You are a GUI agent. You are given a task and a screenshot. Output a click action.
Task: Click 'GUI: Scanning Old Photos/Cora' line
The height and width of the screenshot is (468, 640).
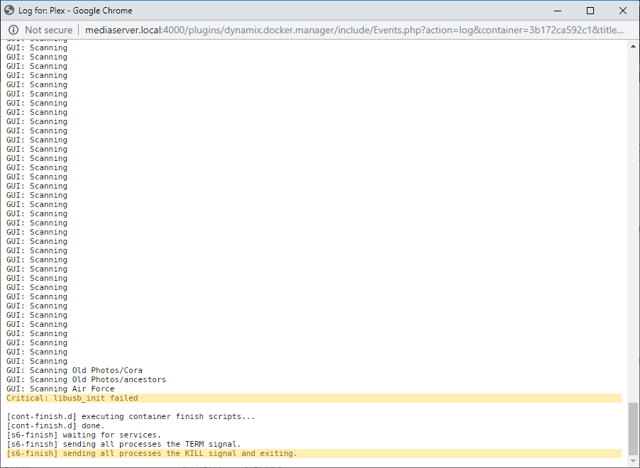(75, 370)
